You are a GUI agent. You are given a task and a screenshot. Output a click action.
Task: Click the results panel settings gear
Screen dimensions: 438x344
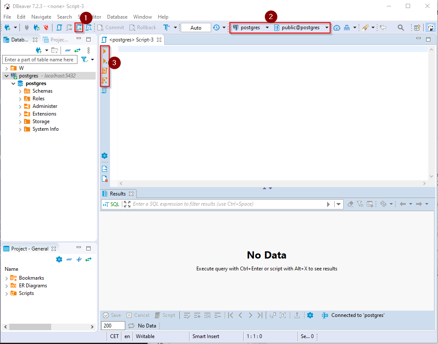pyautogui.click(x=310, y=315)
